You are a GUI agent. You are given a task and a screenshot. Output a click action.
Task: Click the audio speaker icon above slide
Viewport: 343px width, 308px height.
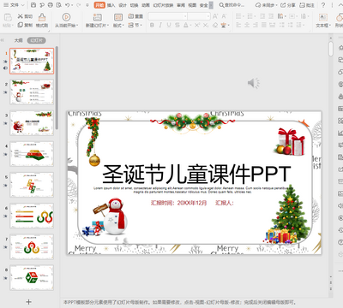point(254,83)
